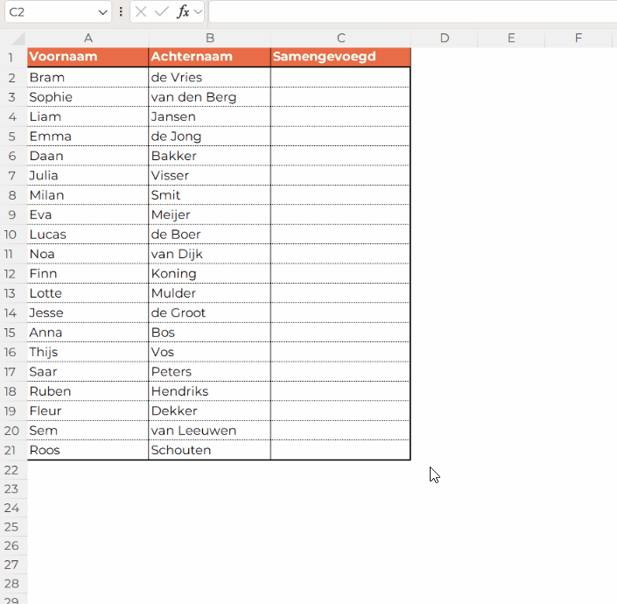The width and height of the screenshot is (617, 604).
Task: Select the cell containing Dekker
Action: [x=210, y=411]
